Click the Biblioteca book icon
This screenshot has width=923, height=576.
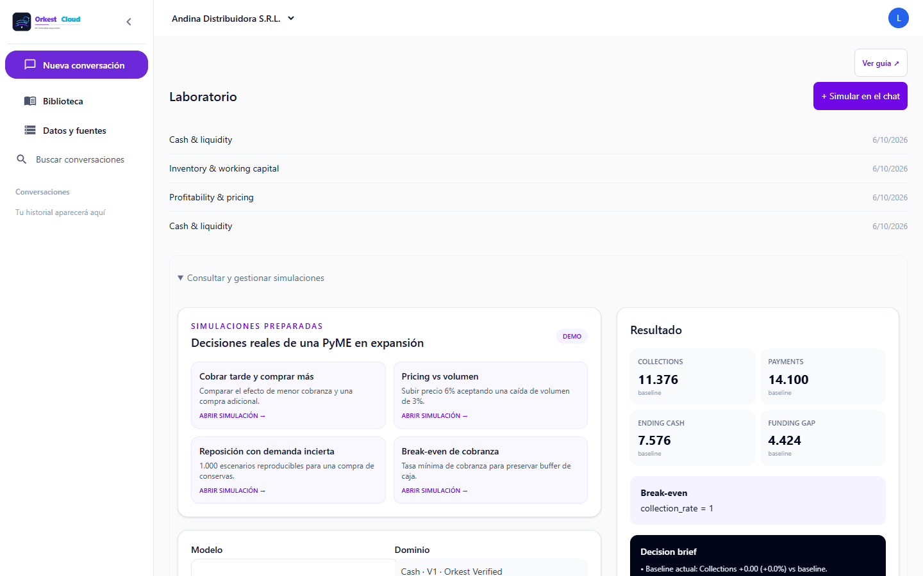click(30, 101)
